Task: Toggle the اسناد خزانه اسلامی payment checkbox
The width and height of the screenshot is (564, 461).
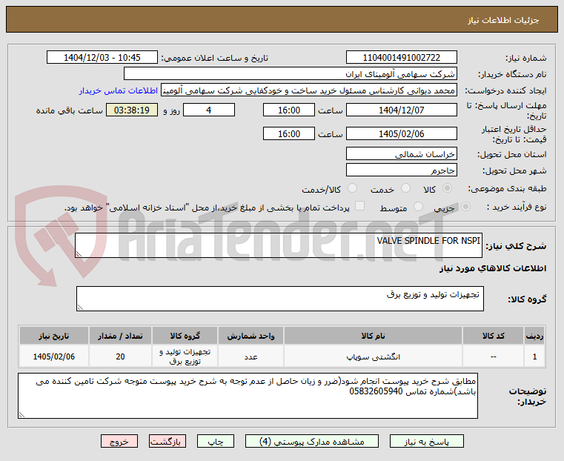Action: click(x=359, y=206)
